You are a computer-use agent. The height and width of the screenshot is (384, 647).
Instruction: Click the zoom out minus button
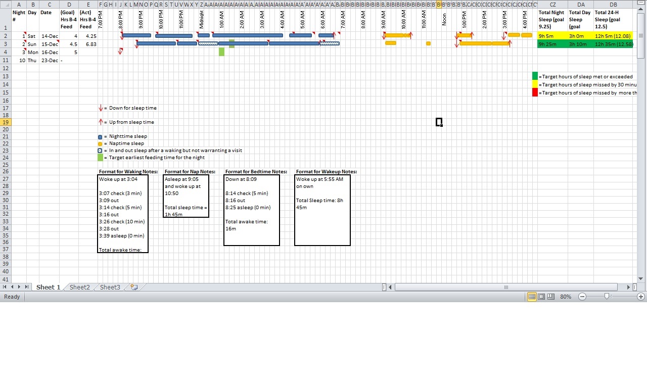coord(582,297)
